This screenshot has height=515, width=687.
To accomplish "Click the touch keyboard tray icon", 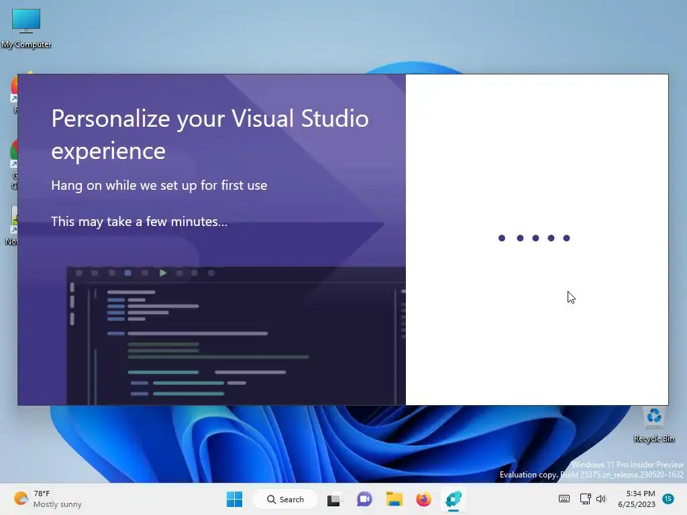I will (564, 499).
